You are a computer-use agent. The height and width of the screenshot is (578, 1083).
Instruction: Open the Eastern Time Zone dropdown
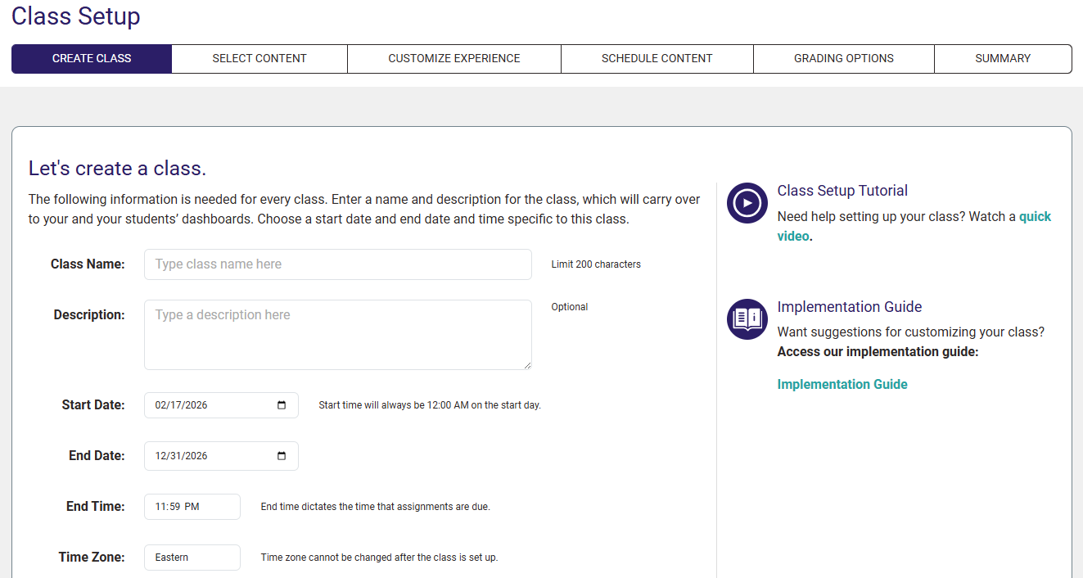coord(192,558)
